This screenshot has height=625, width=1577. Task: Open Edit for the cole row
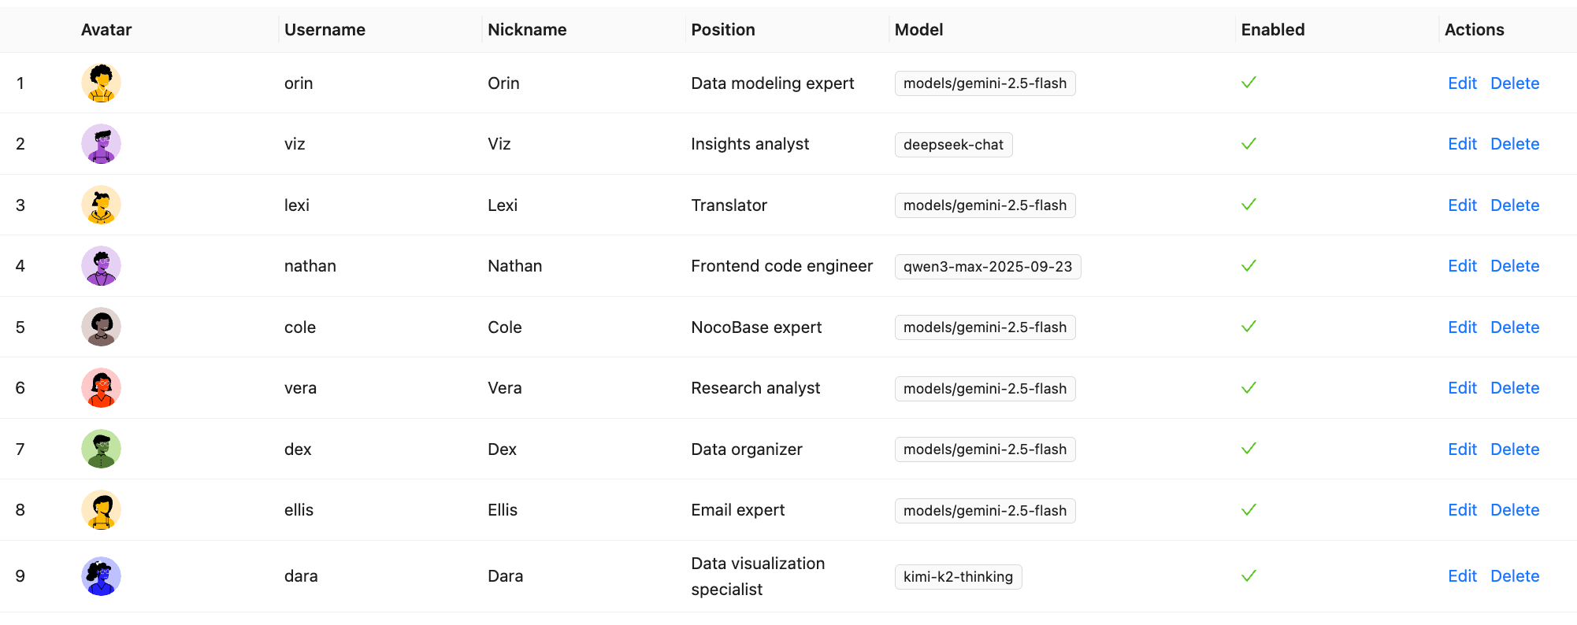click(x=1462, y=327)
